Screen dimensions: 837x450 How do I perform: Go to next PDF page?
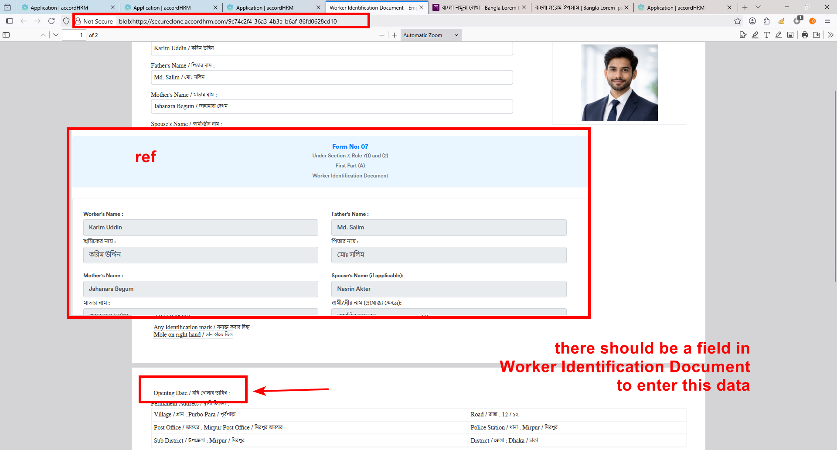(x=56, y=35)
